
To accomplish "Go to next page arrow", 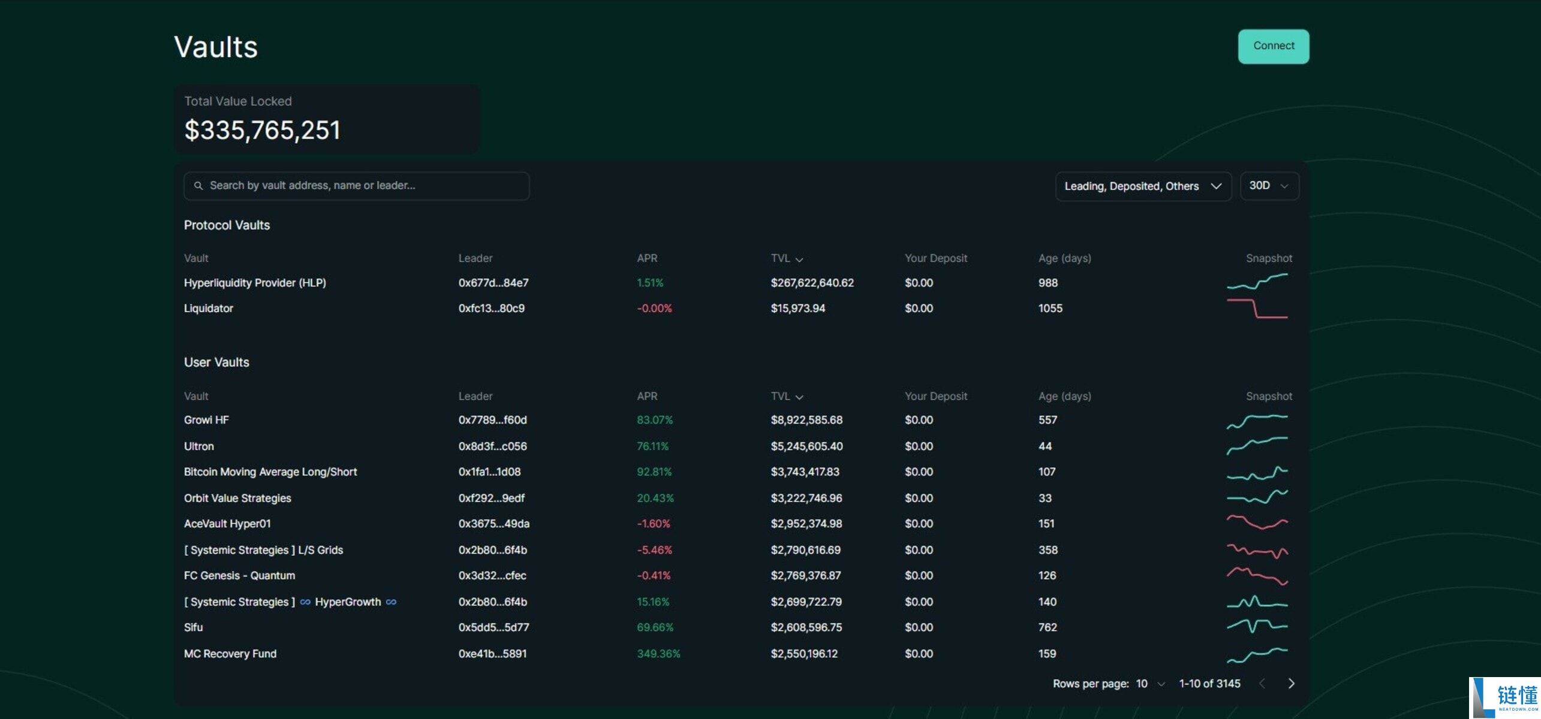I will [x=1291, y=684].
